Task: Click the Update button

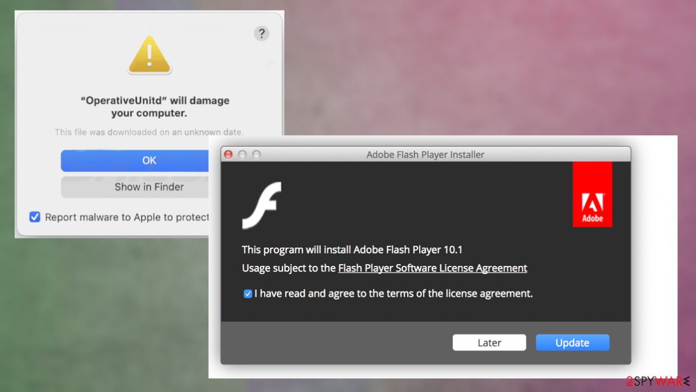Action: (x=573, y=343)
